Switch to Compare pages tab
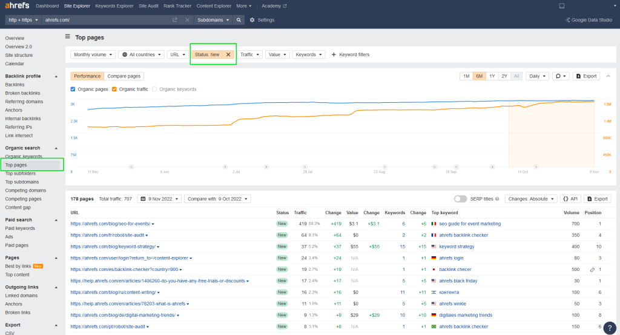The height and width of the screenshot is (335, 620). click(x=124, y=76)
